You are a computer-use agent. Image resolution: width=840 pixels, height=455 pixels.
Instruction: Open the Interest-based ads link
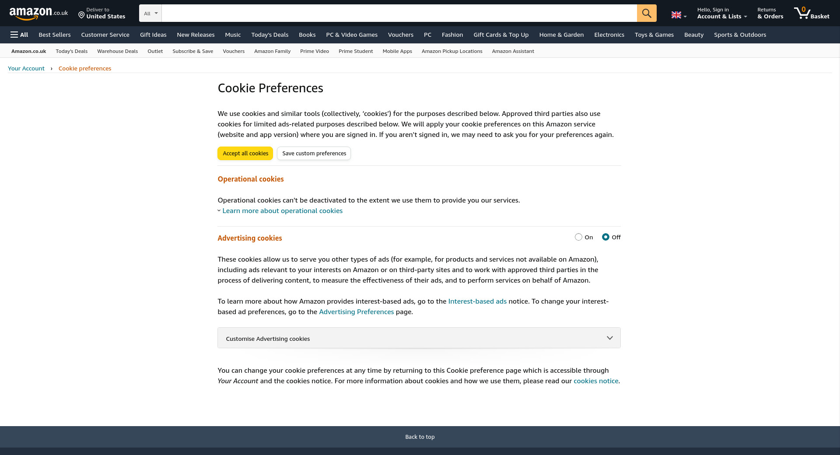(477, 301)
